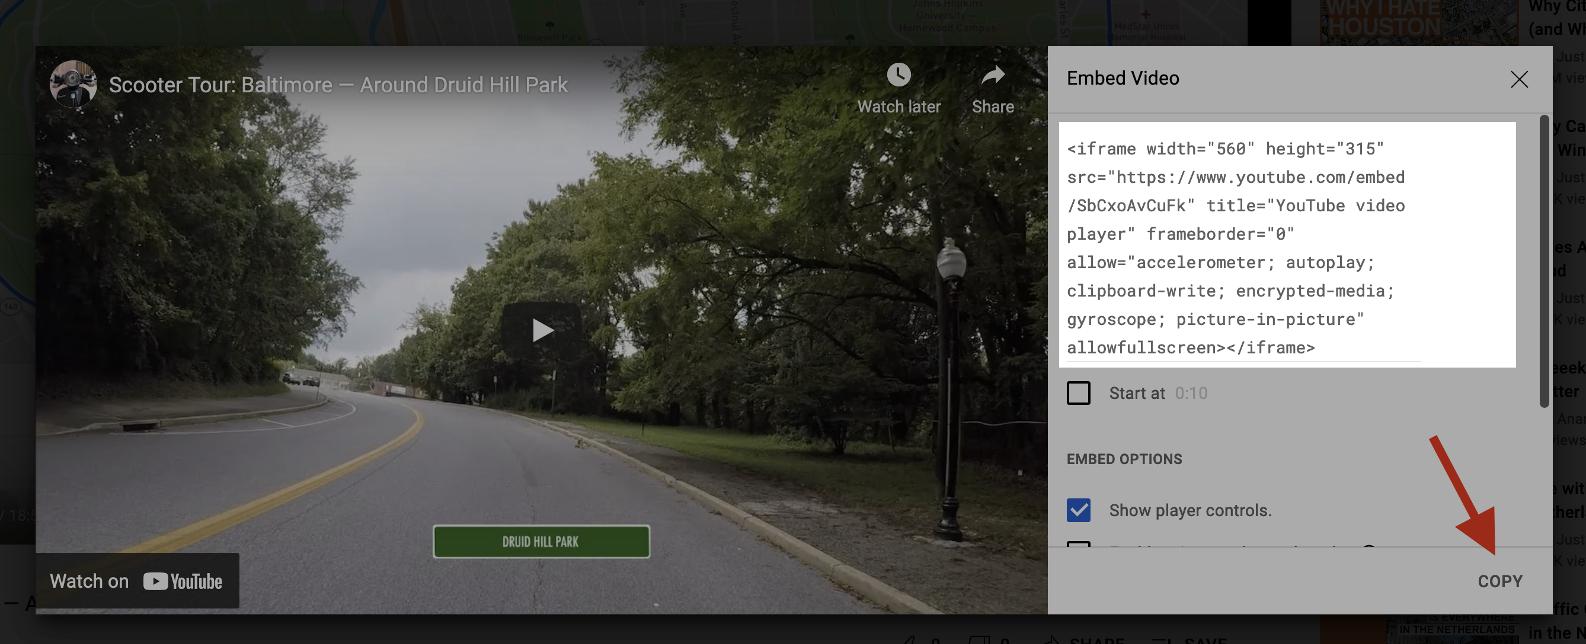This screenshot has width=1586, height=644.
Task: Close the Embed Video dialog with X
Action: pyautogui.click(x=1518, y=79)
